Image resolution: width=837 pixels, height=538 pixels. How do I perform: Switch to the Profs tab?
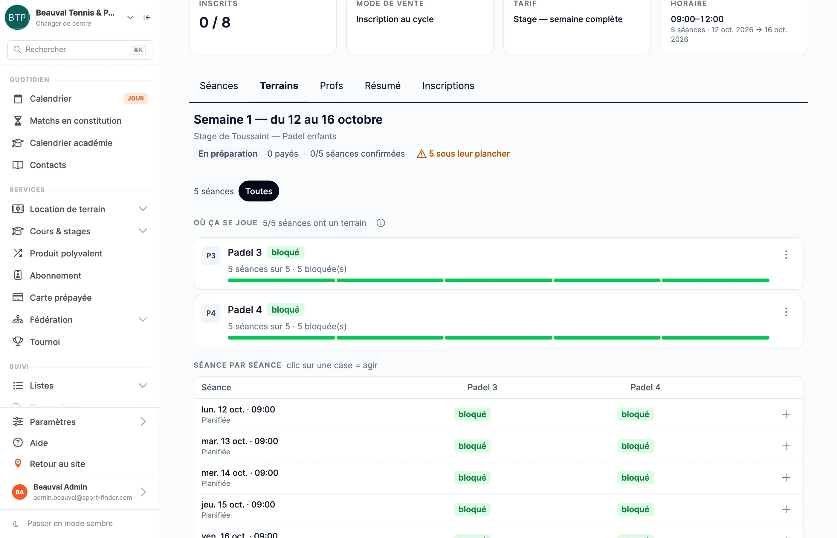pos(331,85)
